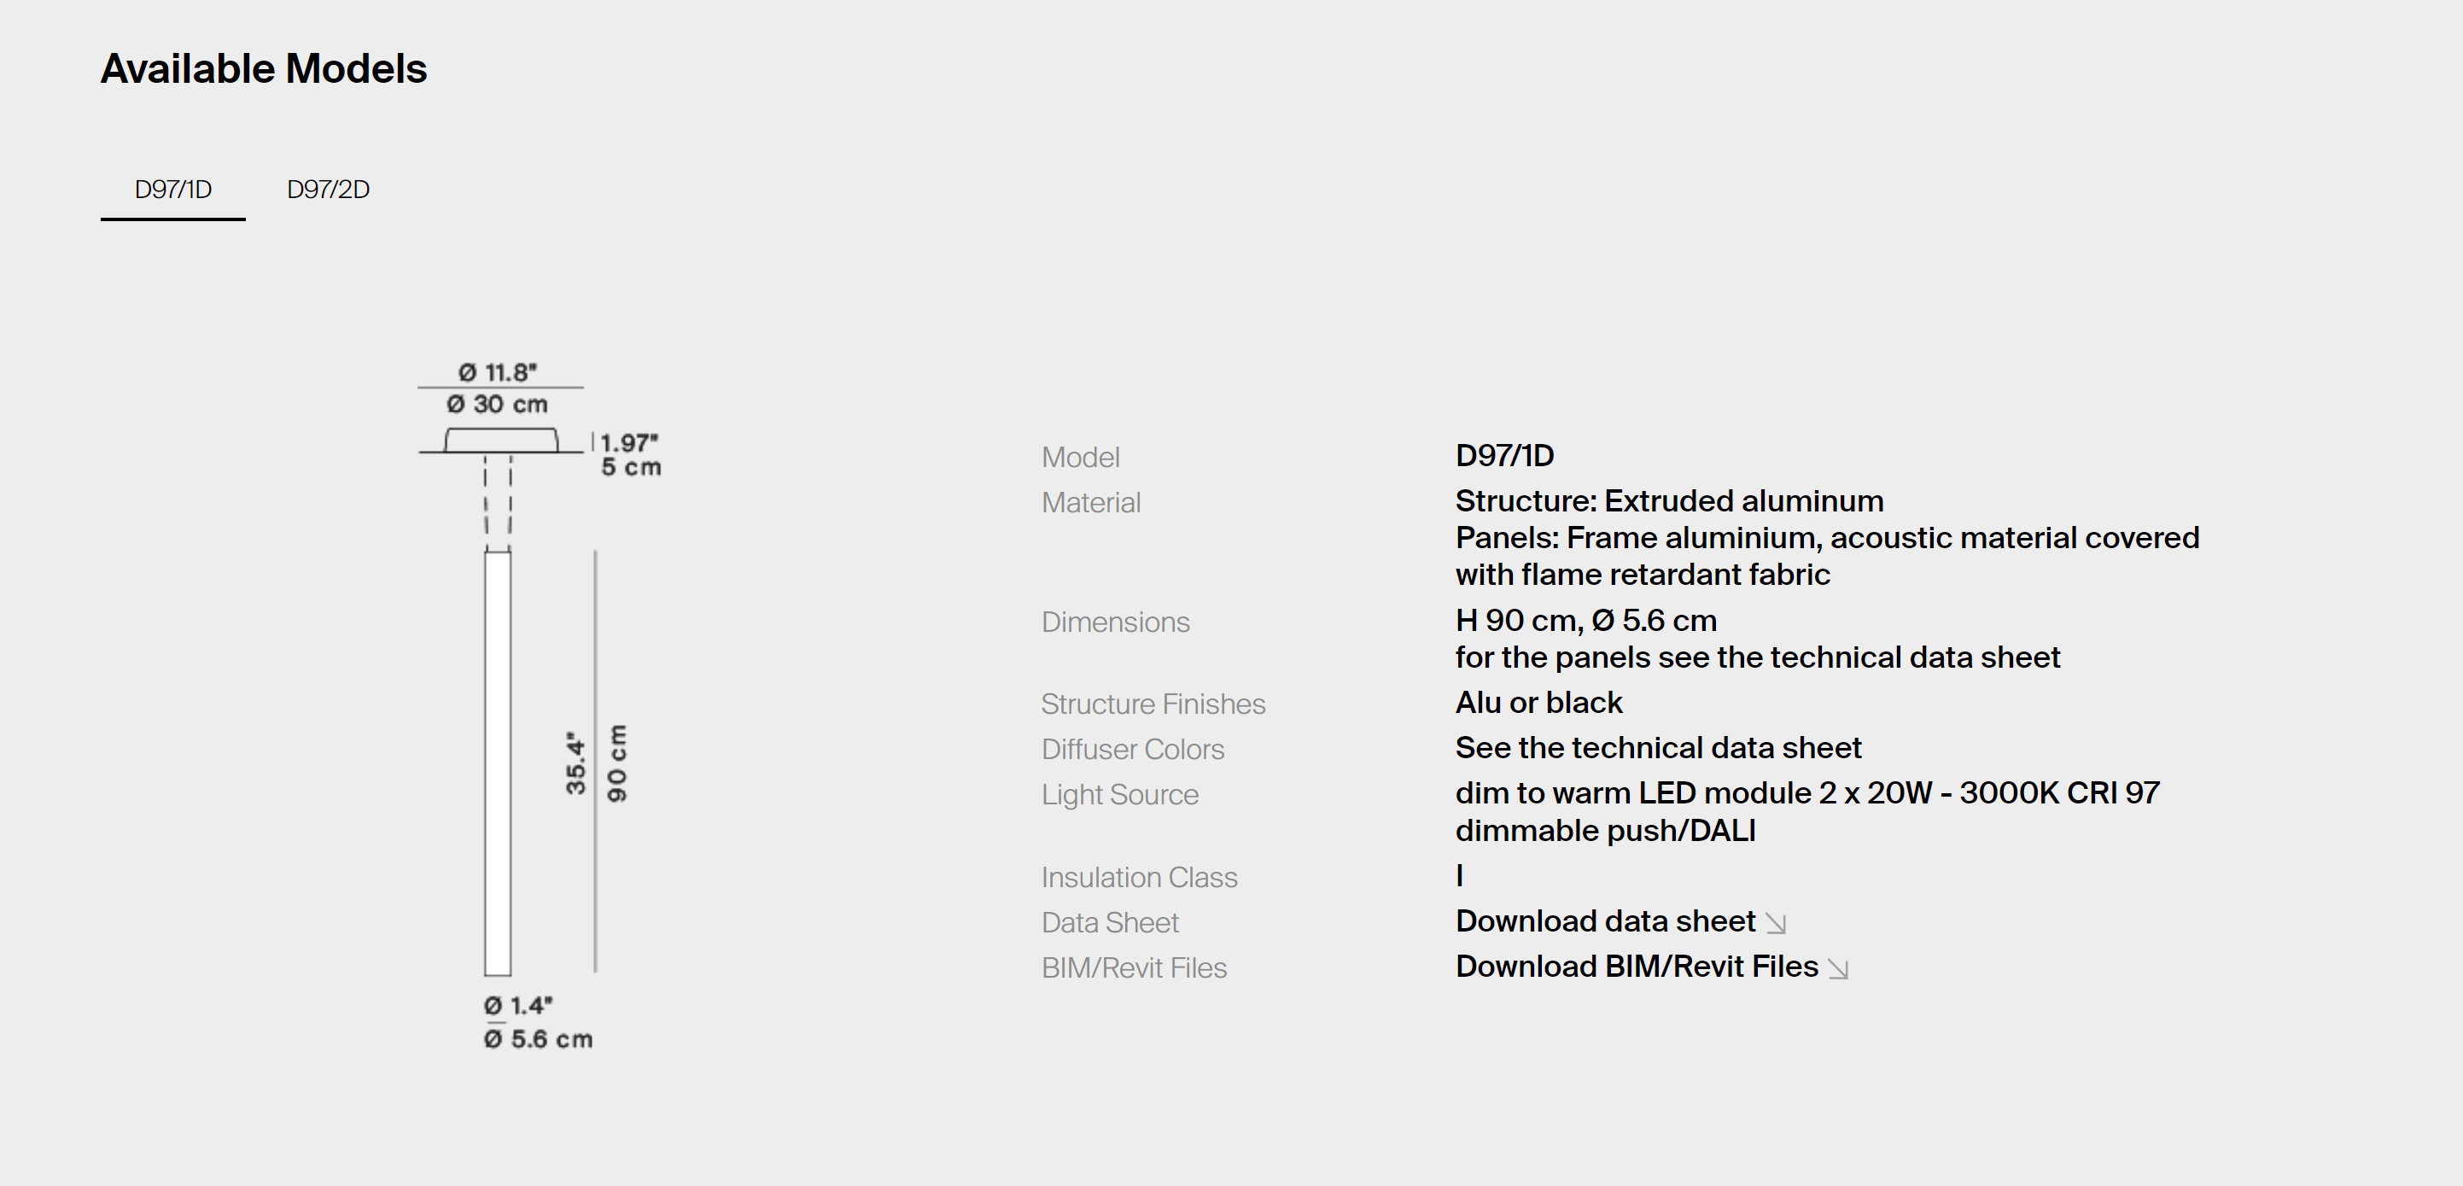Click the Ø 5.6 cm diameter label in diagram
Image resolution: width=2463 pixels, height=1186 pixels.
(x=539, y=1038)
